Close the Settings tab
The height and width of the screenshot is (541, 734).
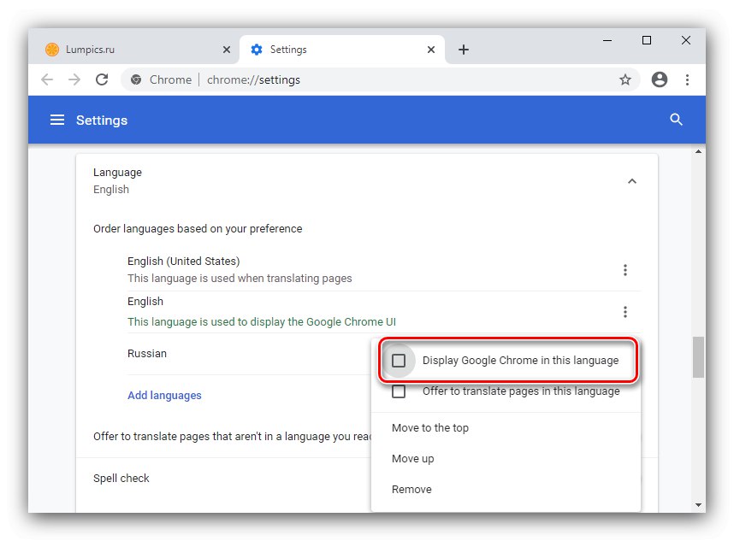[x=431, y=50]
